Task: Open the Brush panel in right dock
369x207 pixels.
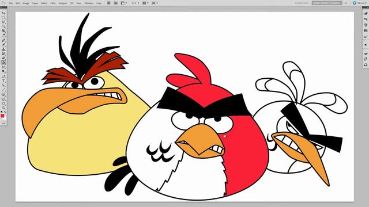Action: pos(366,14)
